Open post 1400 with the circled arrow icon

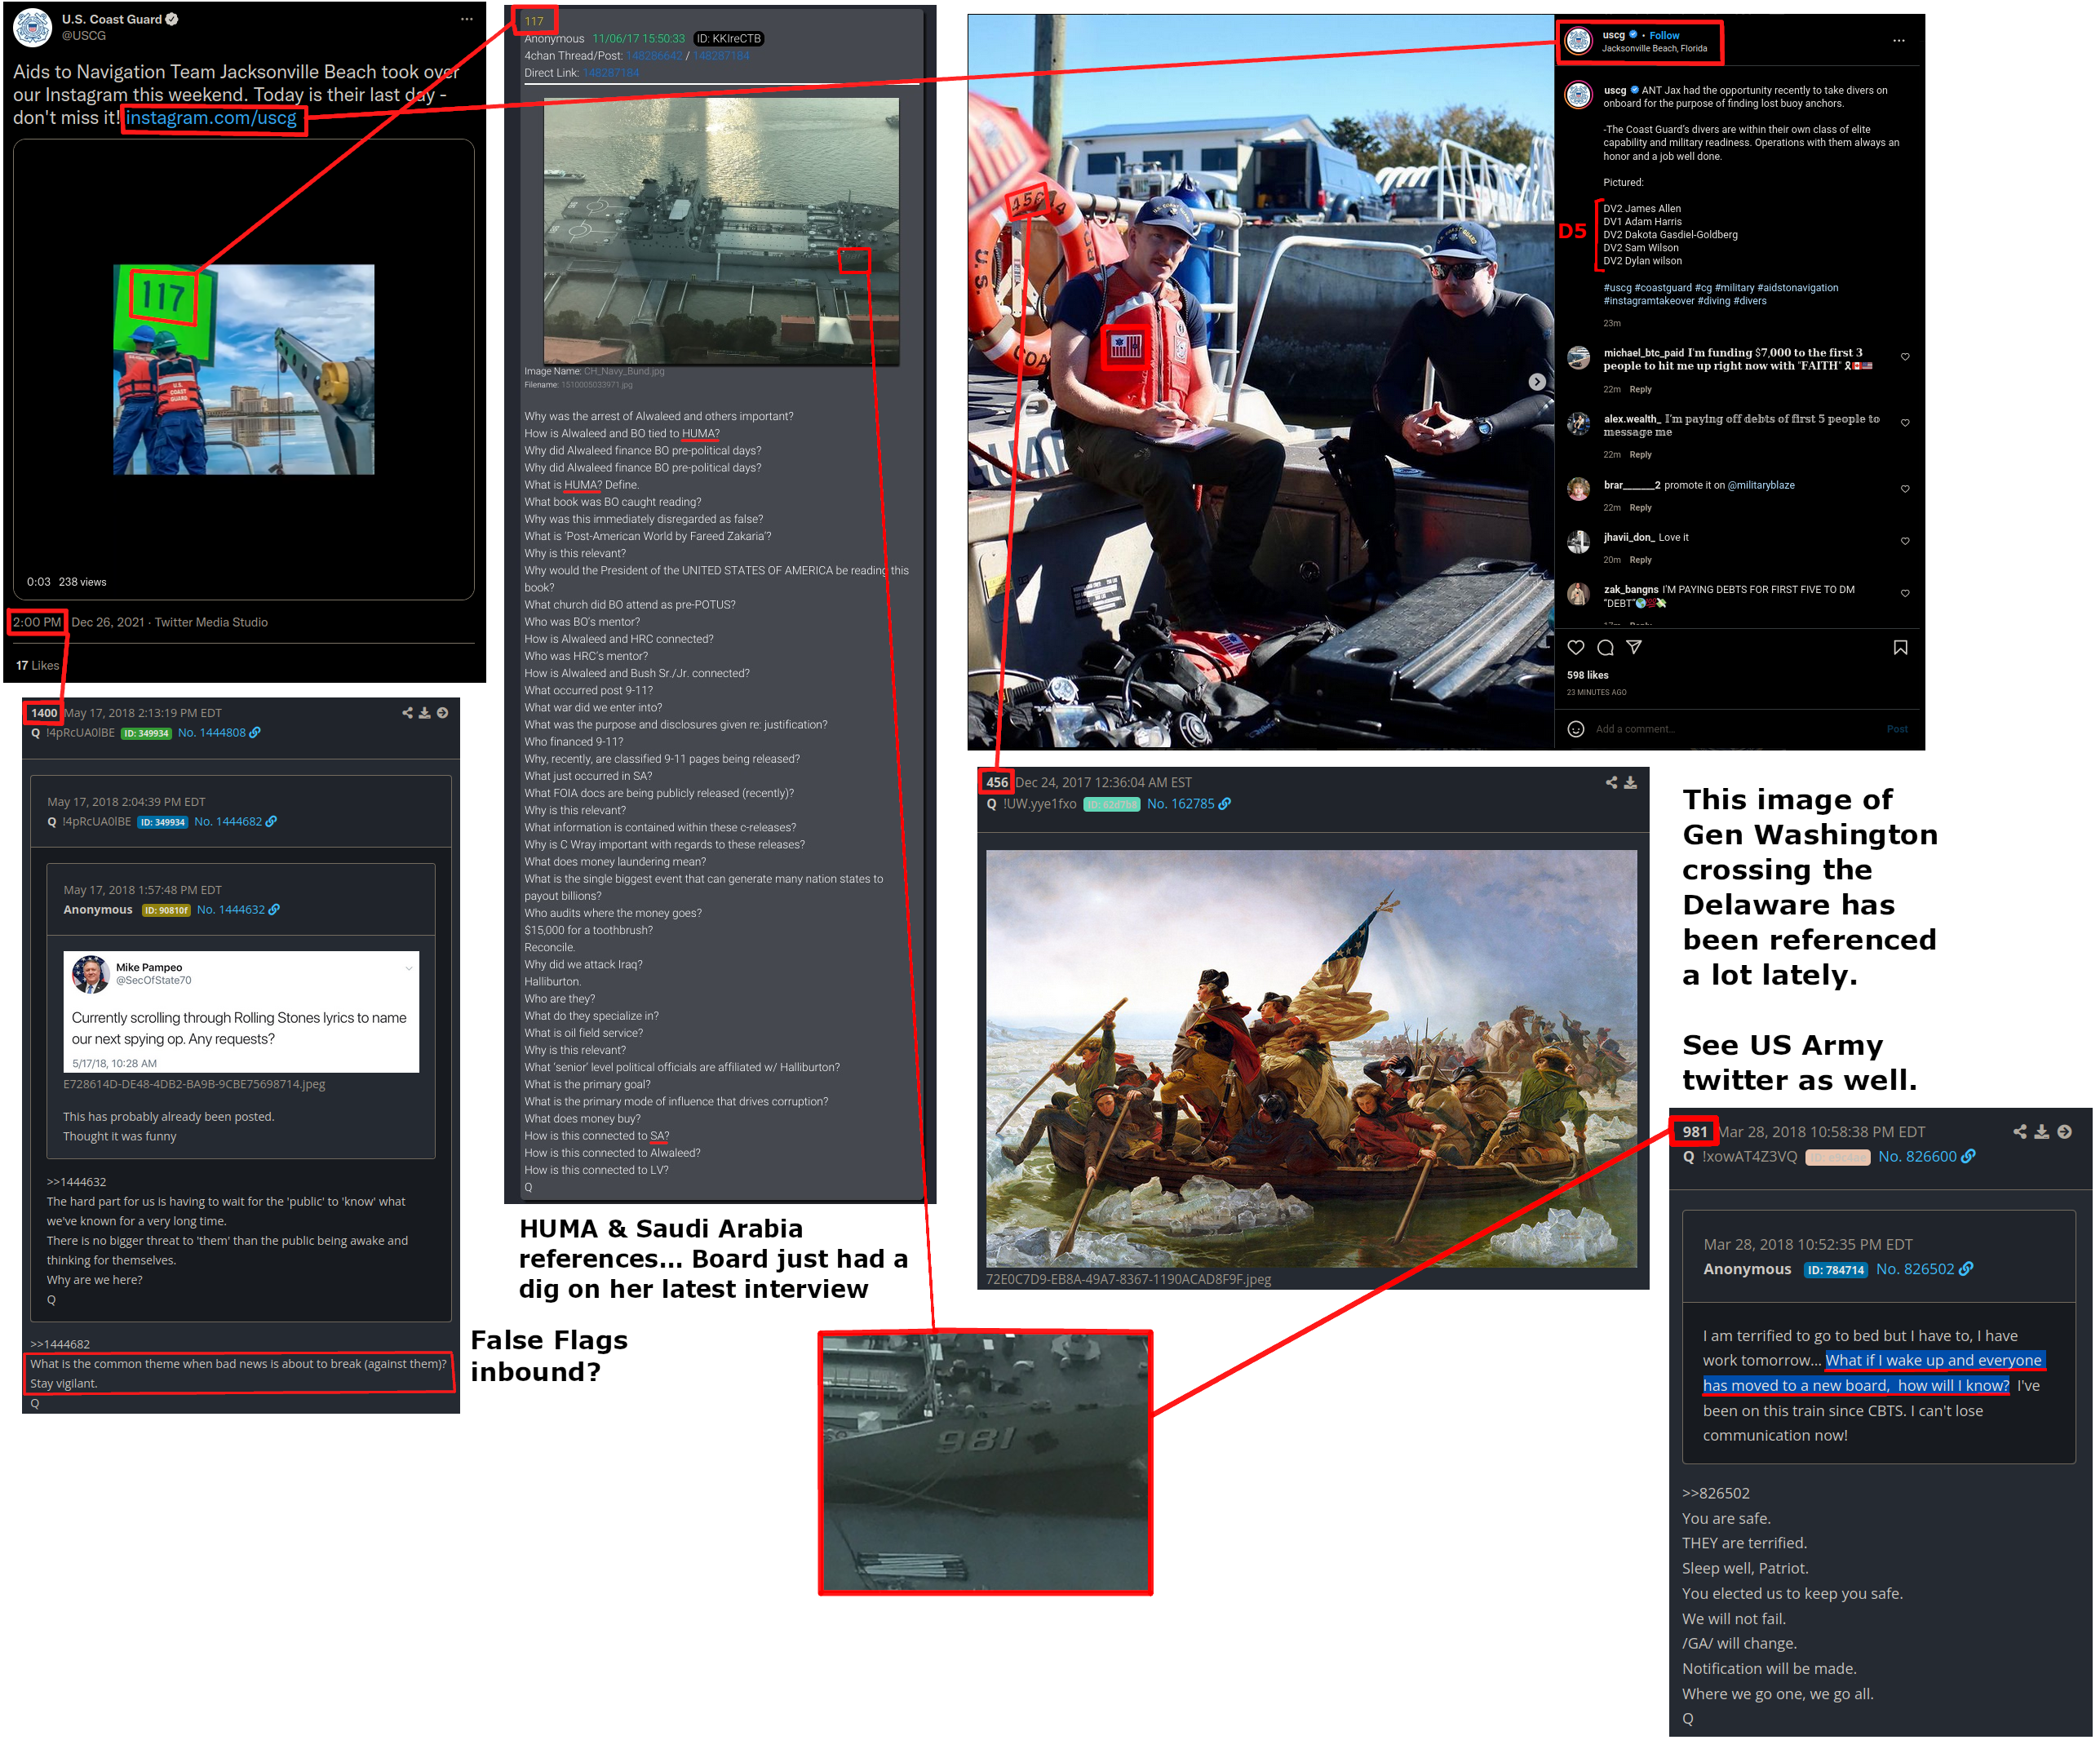[442, 713]
